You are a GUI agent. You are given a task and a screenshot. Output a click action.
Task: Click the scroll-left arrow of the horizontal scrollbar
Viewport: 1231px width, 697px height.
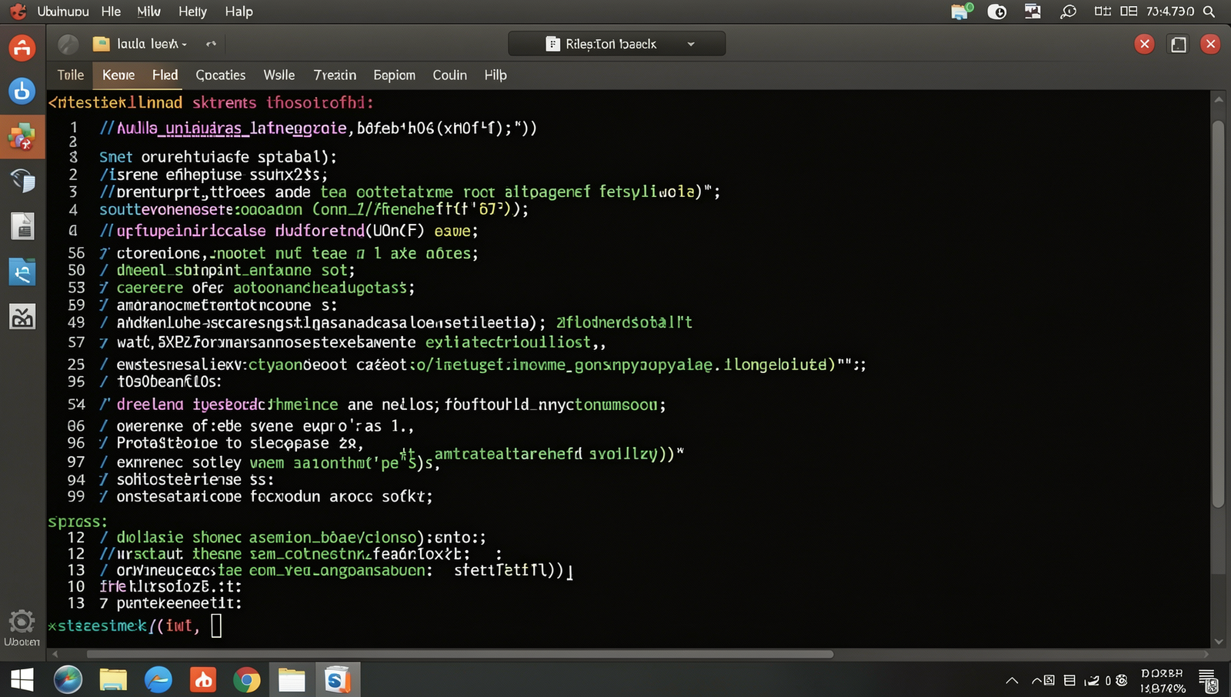coord(55,654)
